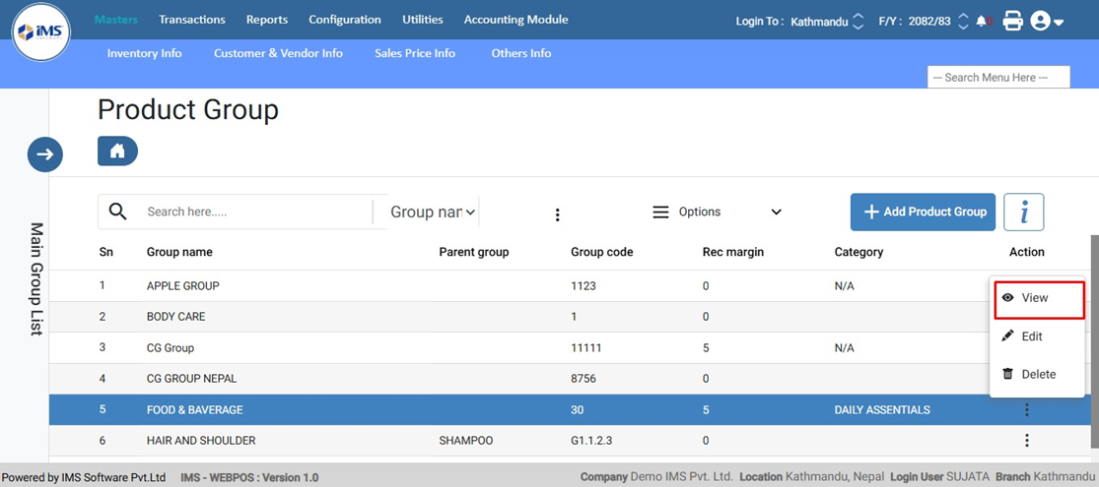Open the Utilities menu
Viewport: 1099px width, 487px height.
(423, 20)
